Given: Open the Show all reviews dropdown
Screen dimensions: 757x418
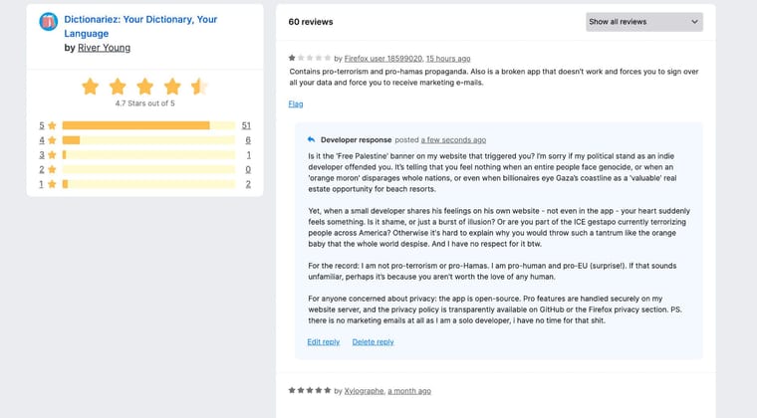Looking at the screenshot, I should tap(643, 22).
